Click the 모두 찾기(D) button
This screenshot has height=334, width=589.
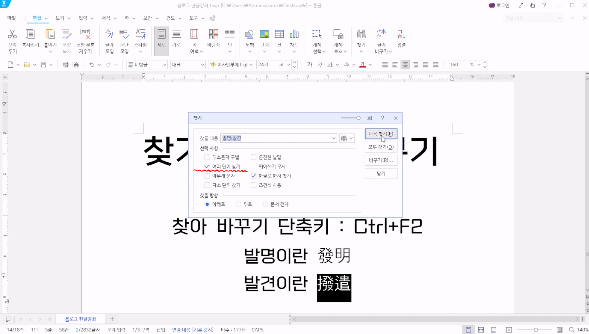click(x=381, y=147)
